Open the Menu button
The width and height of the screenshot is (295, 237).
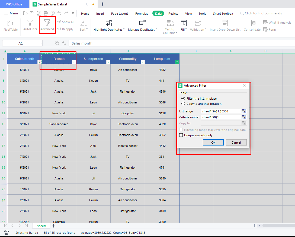pos(11,13)
